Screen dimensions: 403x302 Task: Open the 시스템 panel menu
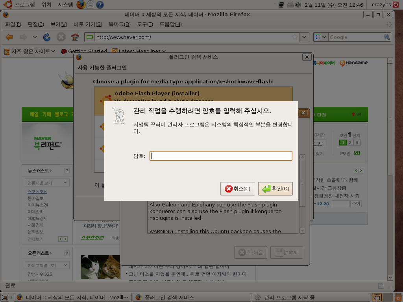(x=65, y=5)
